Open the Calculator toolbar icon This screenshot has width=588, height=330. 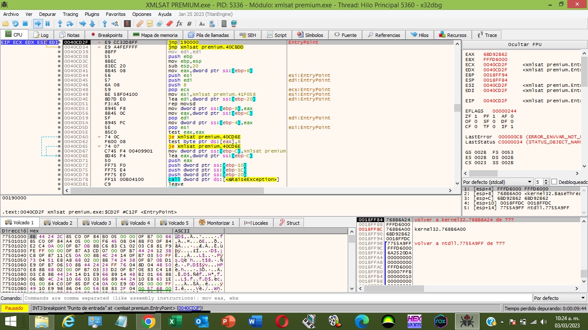pos(224,24)
